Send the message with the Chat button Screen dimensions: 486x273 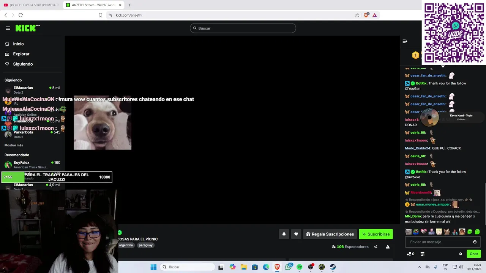[x=474, y=254]
